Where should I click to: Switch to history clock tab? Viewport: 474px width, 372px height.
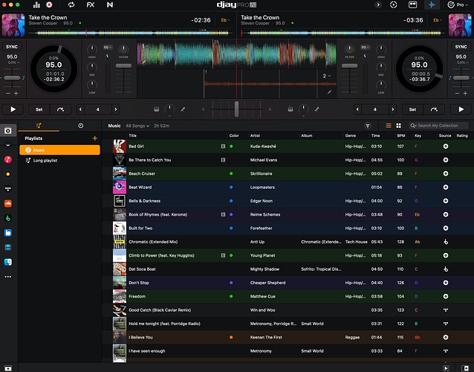81,125
